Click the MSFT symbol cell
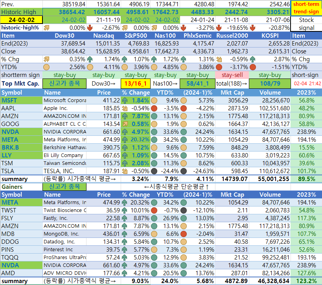The width and height of the screenshot is (322, 285). (21, 100)
